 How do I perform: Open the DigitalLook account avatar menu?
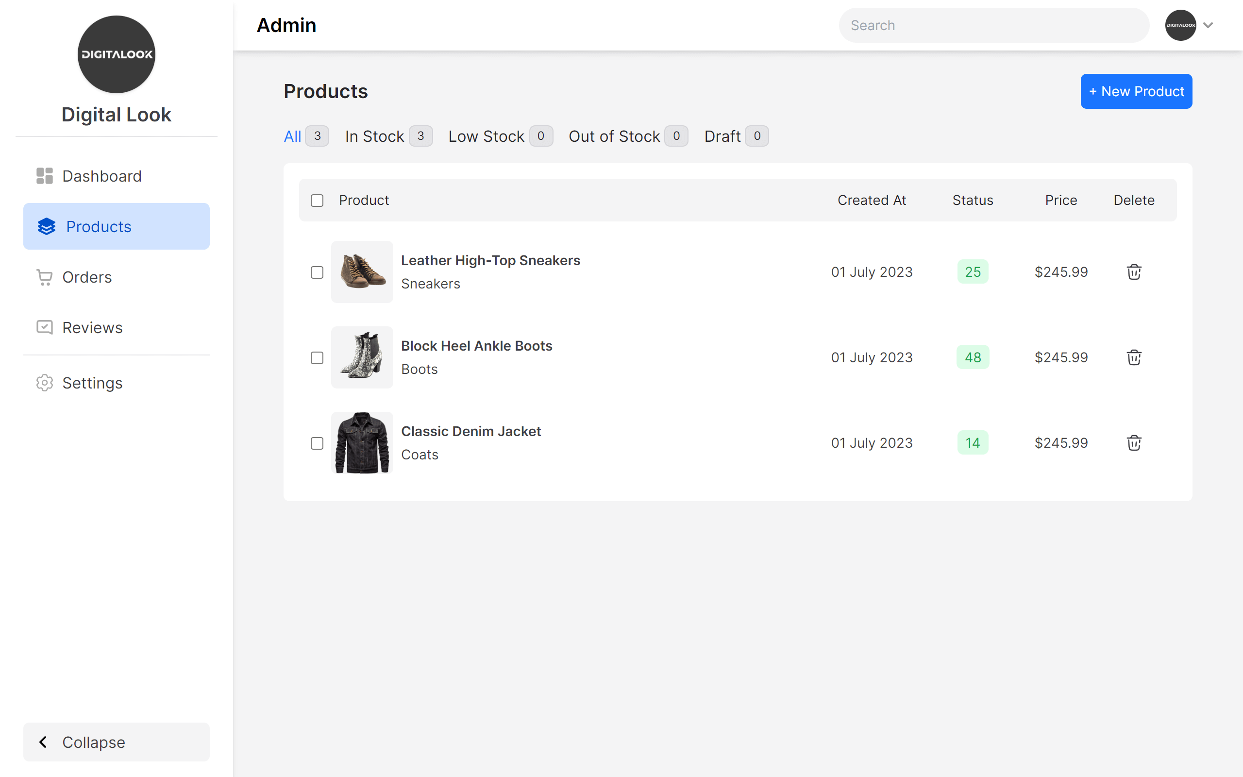1180,25
